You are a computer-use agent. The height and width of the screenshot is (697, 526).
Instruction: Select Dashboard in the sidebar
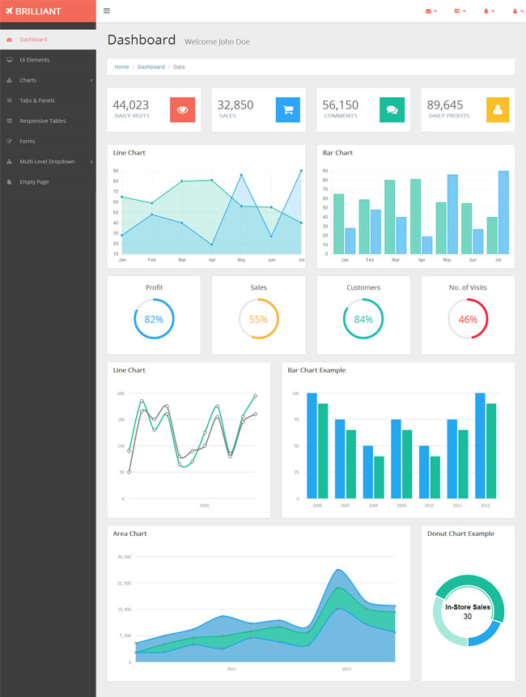(x=48, y=40)
